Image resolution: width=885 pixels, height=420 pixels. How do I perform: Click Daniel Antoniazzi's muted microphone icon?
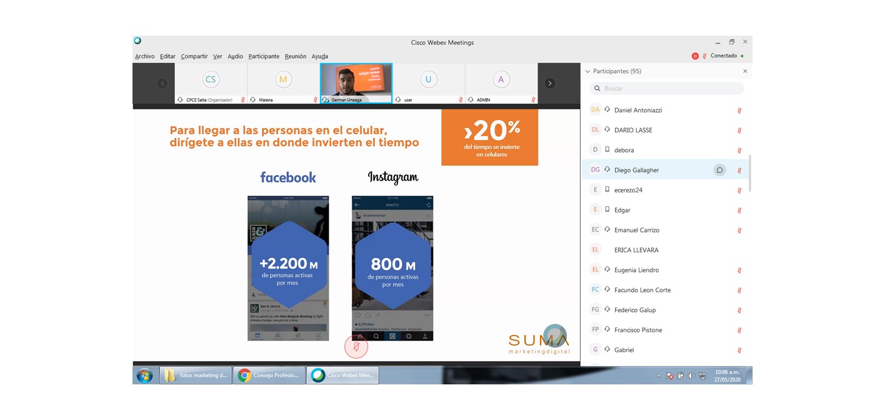pyautogui.click(x=739, y=111)
